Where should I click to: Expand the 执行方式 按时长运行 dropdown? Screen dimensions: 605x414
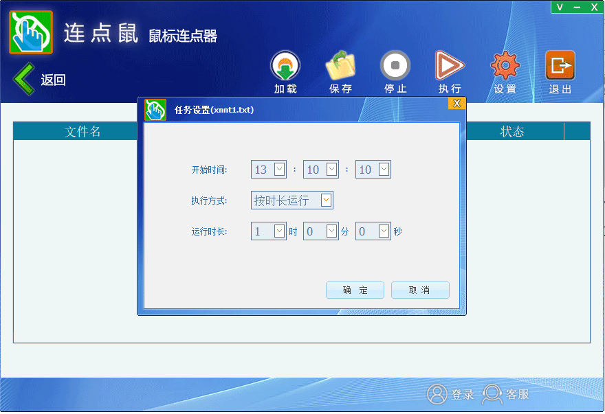tap(326, 200)
